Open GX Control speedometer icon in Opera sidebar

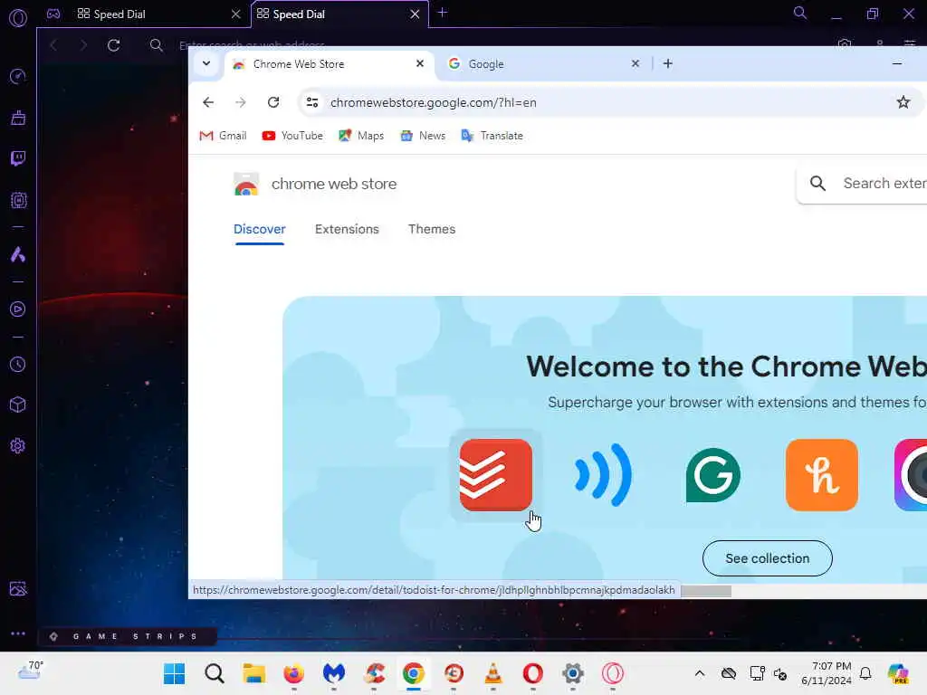(18, 76)
